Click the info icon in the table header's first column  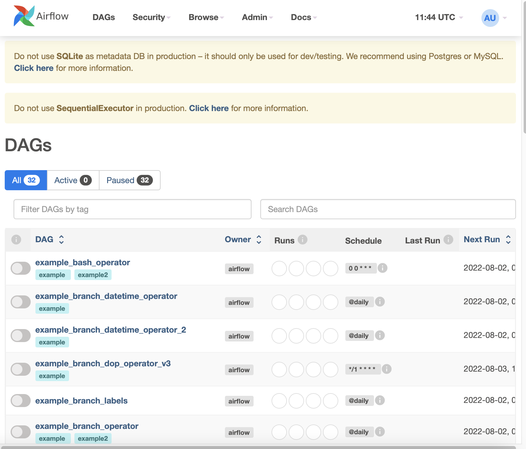[x=16, y=239]
